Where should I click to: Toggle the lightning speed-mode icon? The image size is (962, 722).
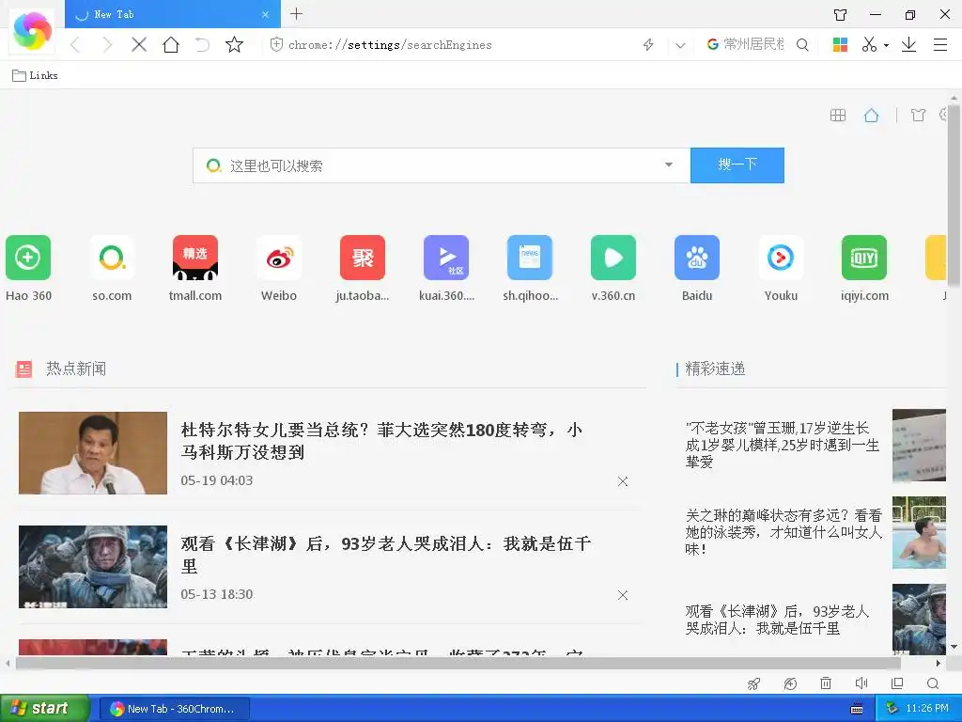point(648,44)
